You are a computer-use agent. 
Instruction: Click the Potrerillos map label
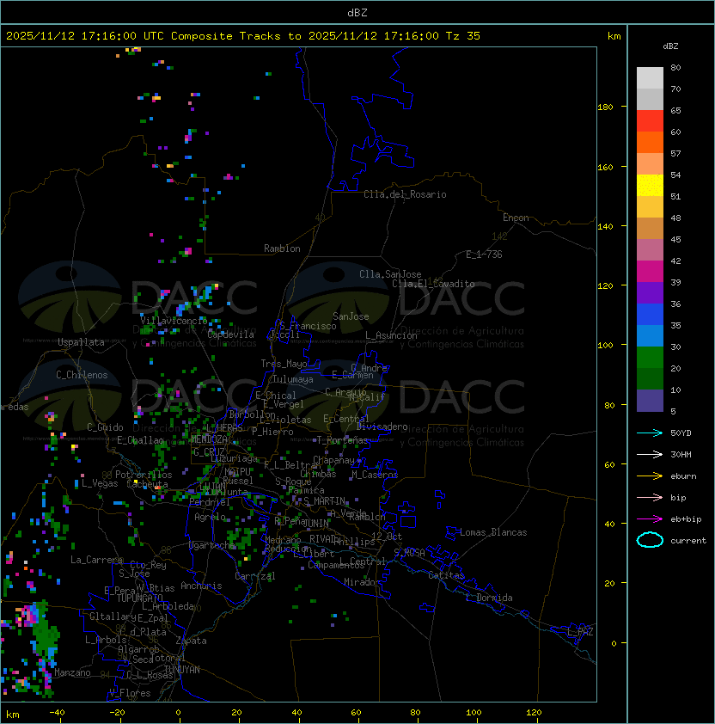(144, 475)
